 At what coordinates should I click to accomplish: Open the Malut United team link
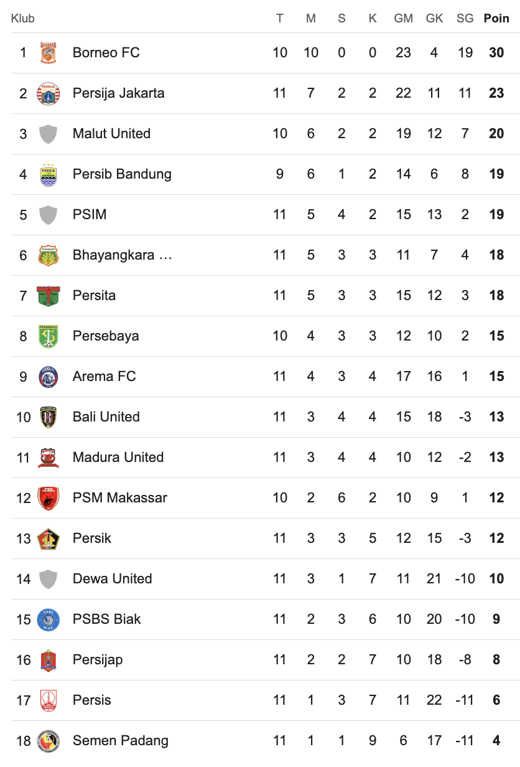[x=111, y=134]
